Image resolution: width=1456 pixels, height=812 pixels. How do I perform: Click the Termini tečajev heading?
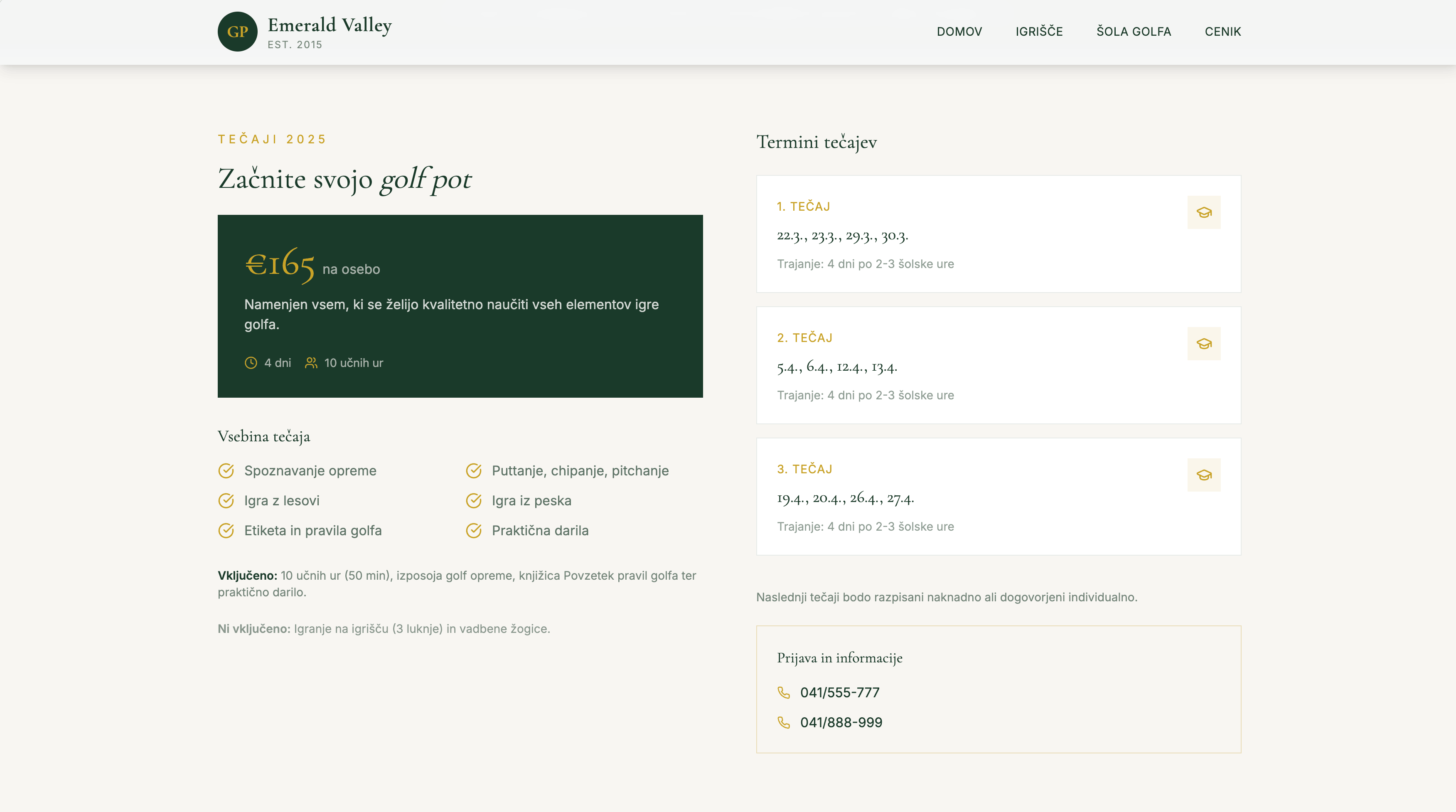(x=817, y=142)
